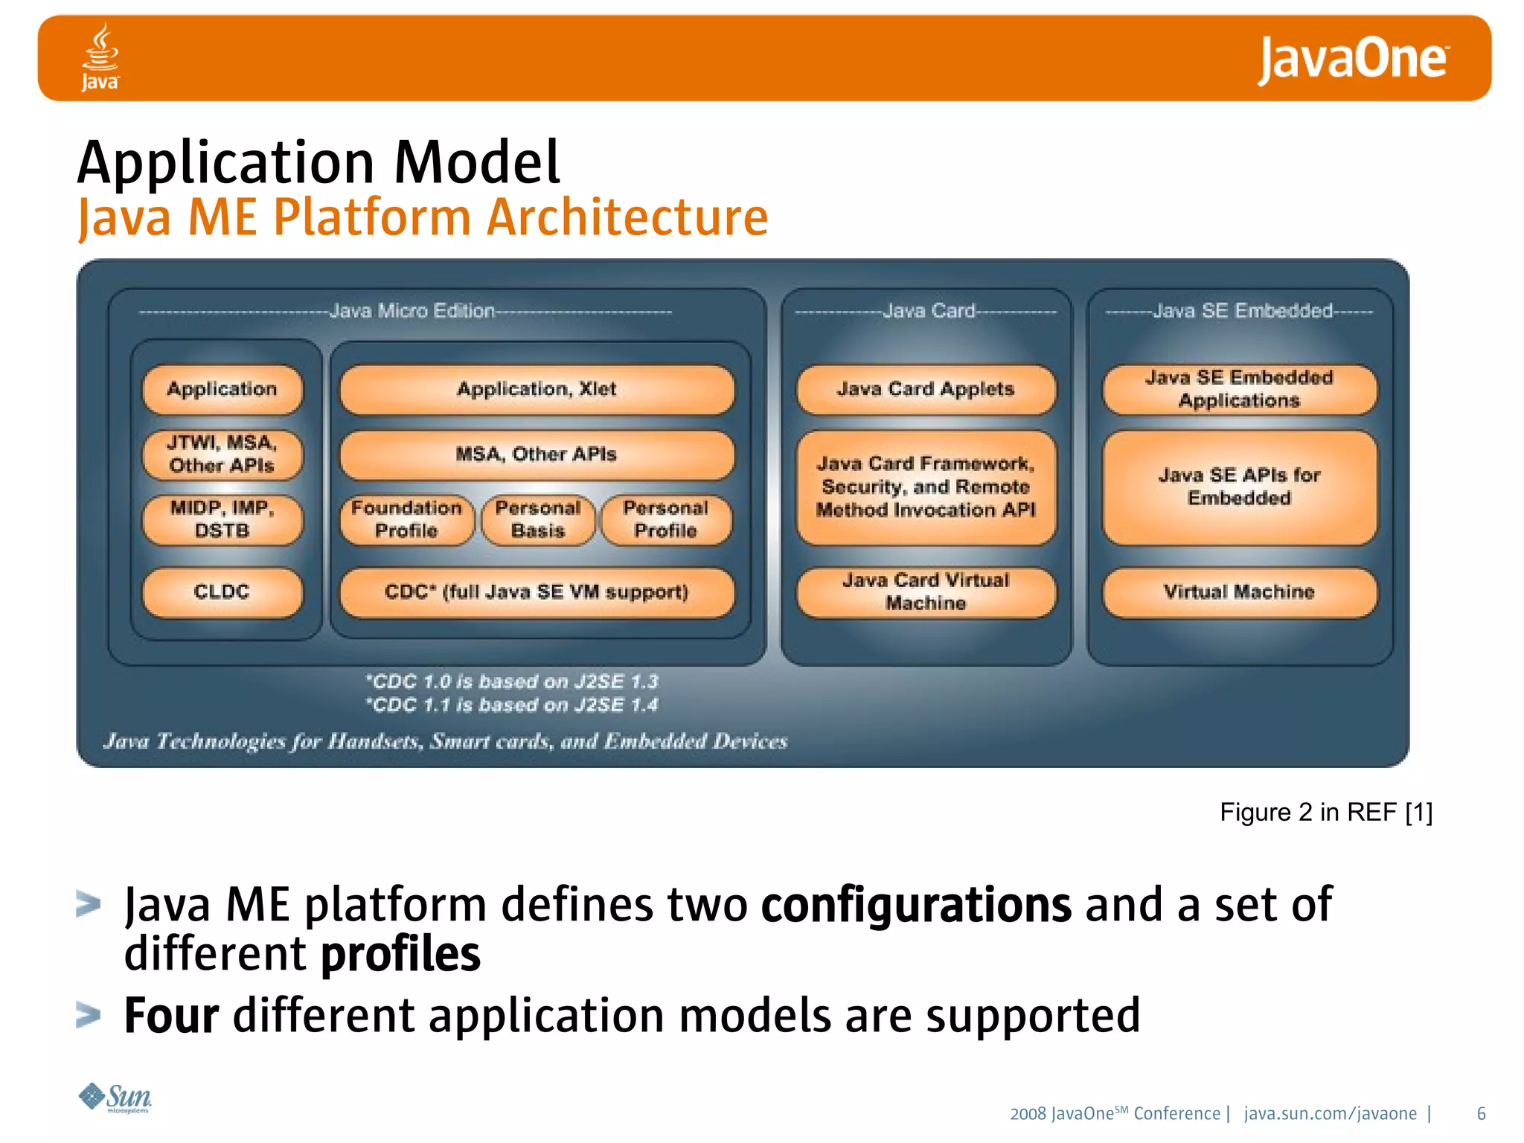The height and width of the screenshot is (1143, 1524).
Task: Click the slide number 6
Action: (1482, 1113)
